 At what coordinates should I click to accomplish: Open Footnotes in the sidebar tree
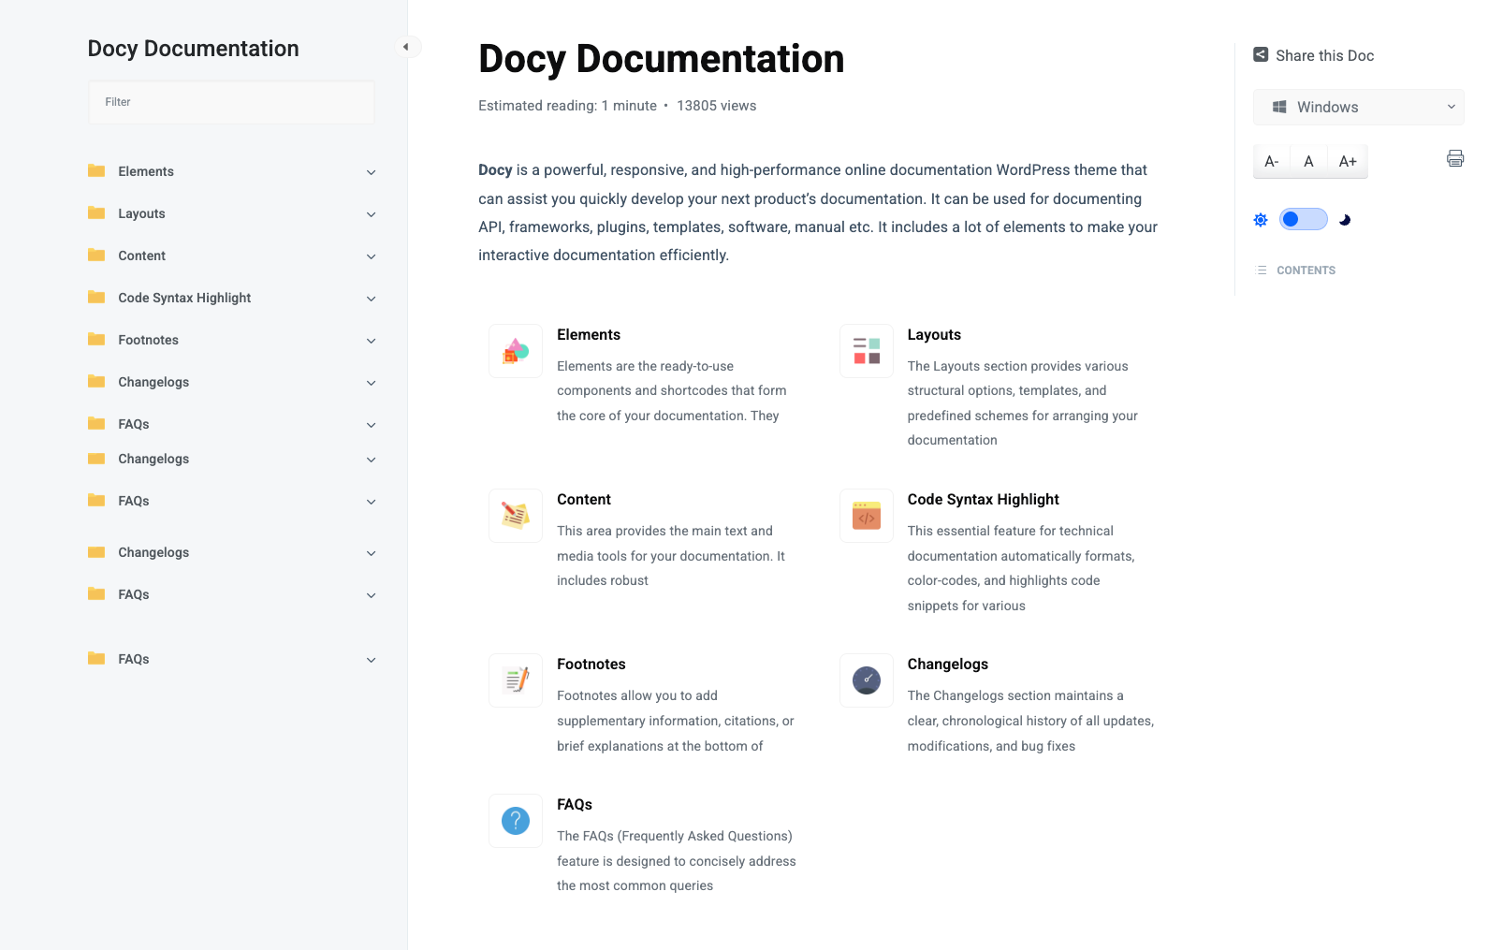tap(148, 340)
